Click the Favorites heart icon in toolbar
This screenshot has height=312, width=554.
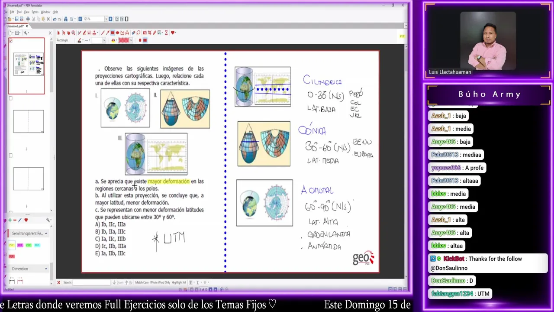(172, 33)
